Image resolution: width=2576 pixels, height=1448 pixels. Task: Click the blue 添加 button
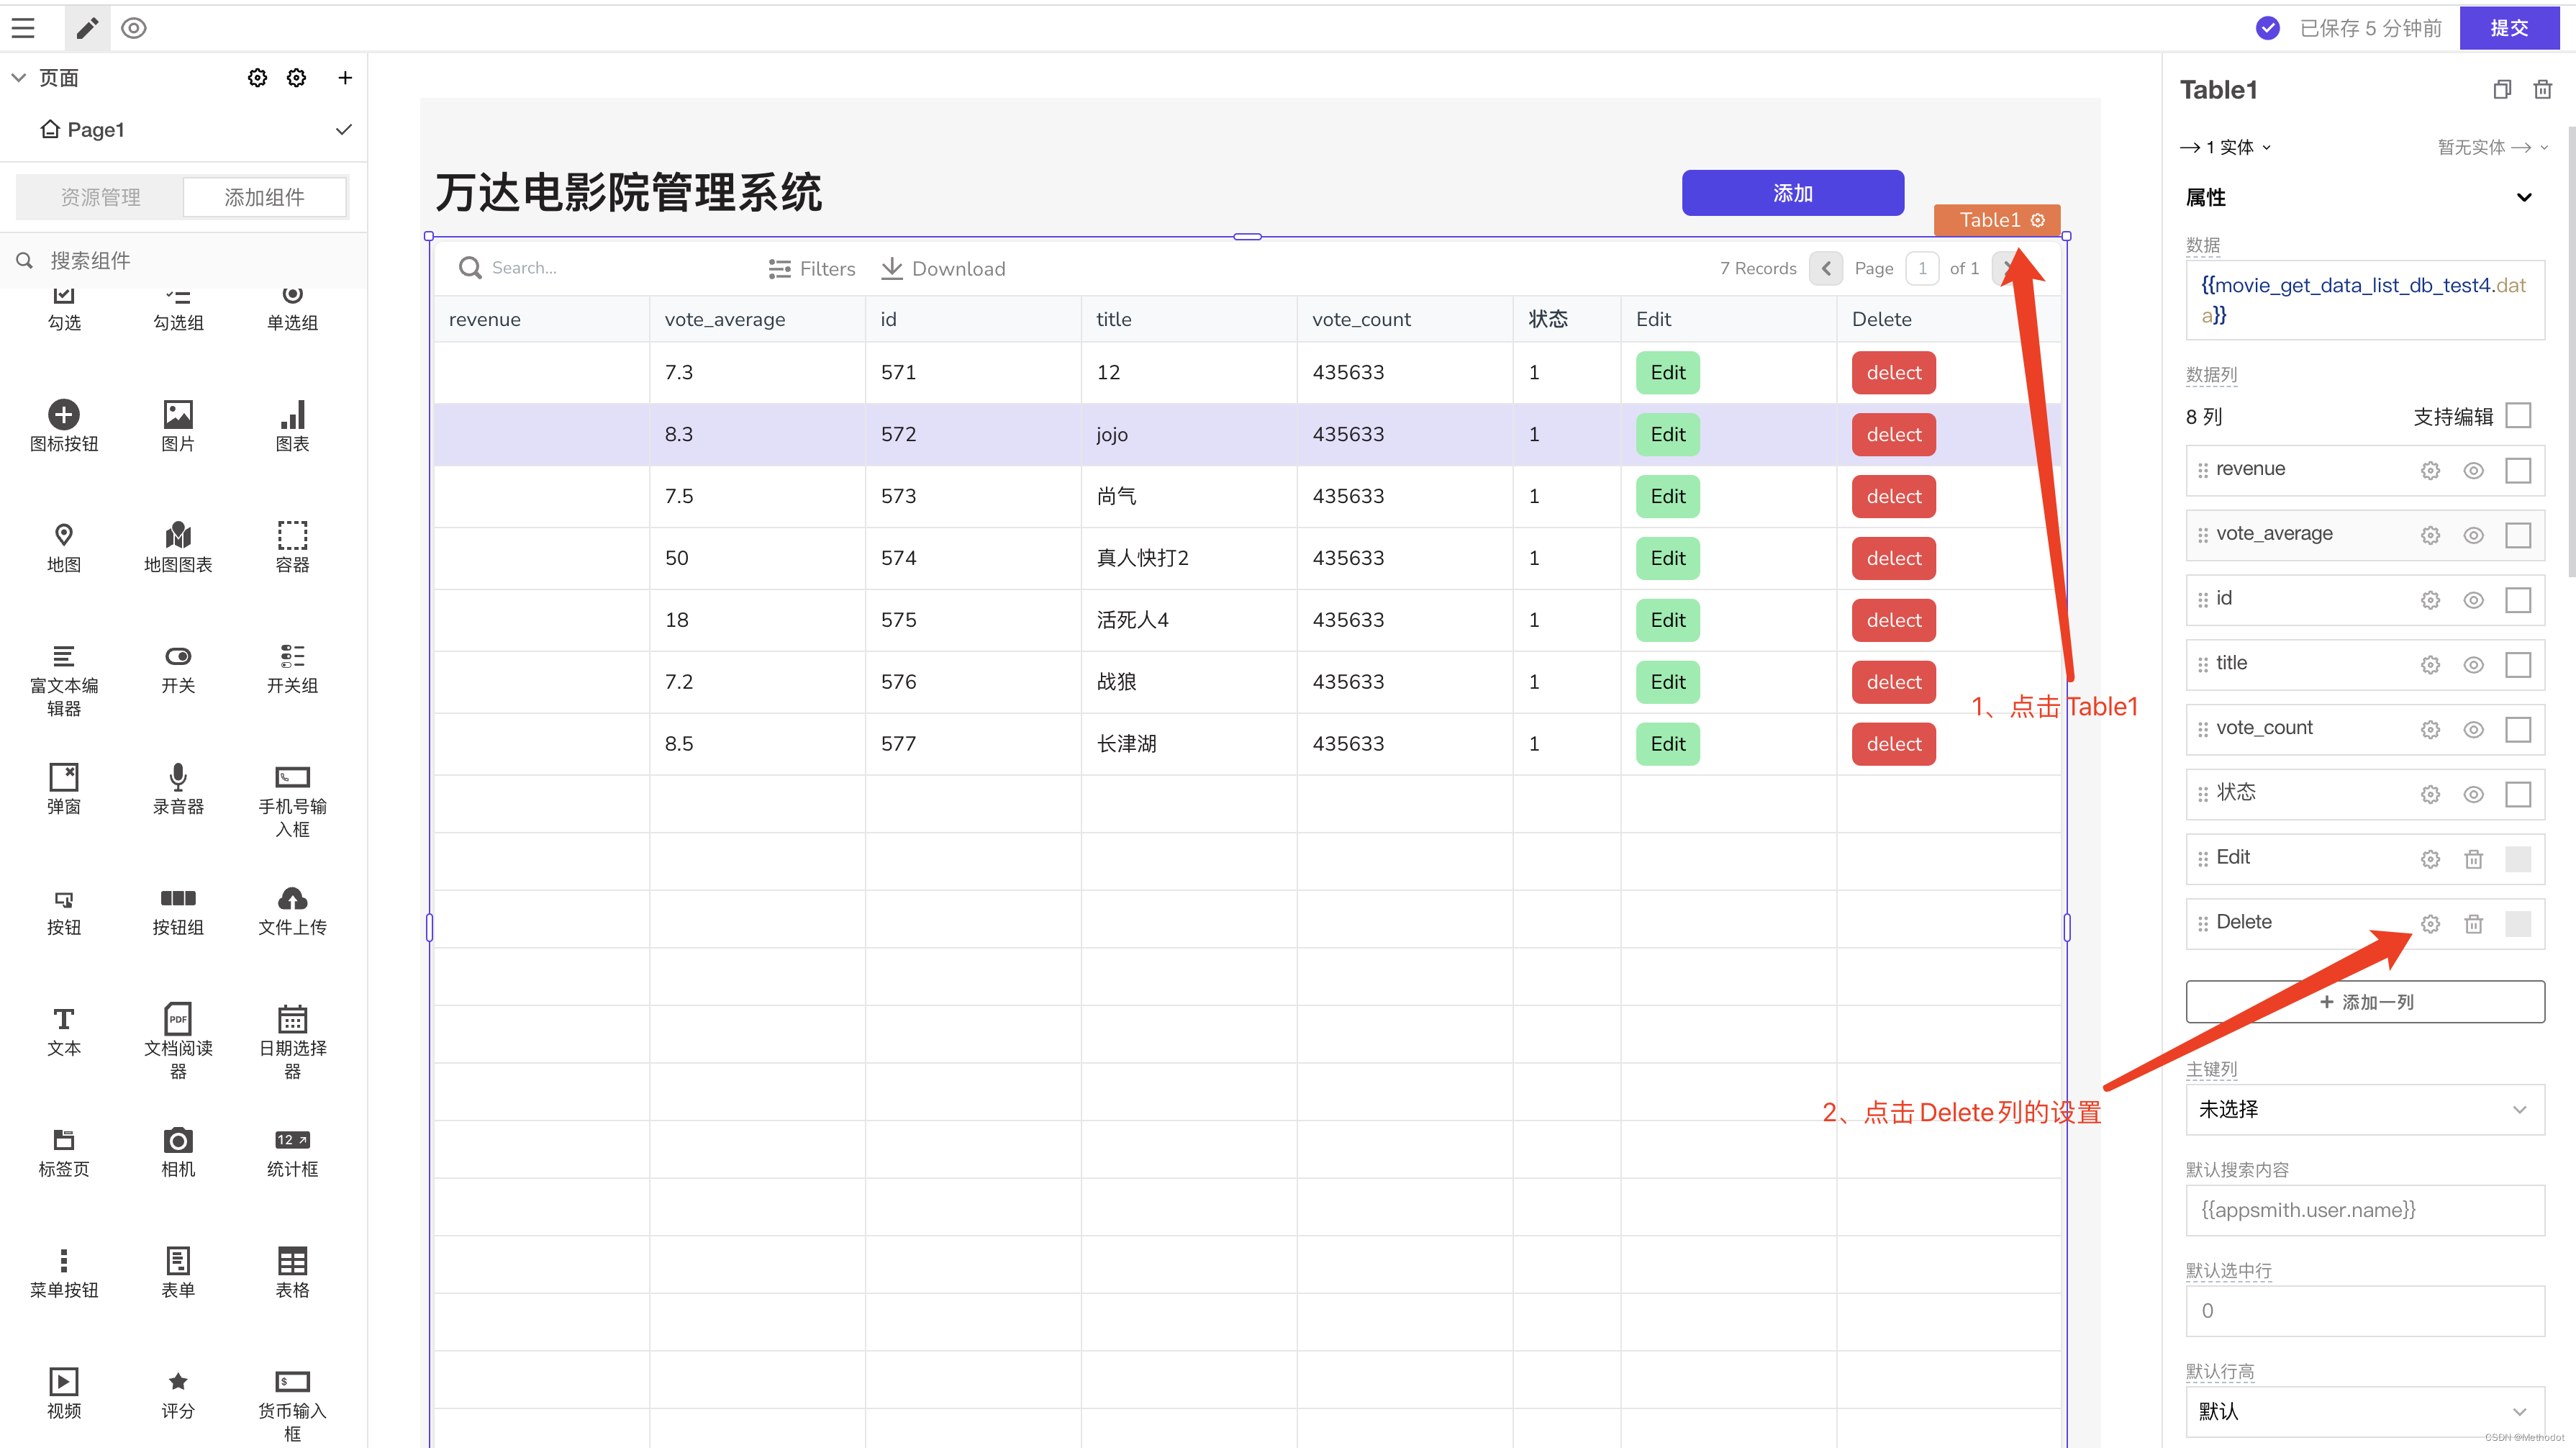(x=1792, y=193)
